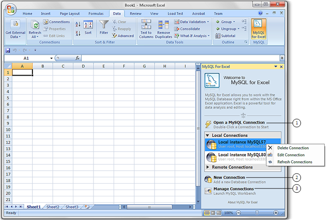Click the Insert Function fx button
The height and width of the screenshot is (220, 326).
click(78, 58)
